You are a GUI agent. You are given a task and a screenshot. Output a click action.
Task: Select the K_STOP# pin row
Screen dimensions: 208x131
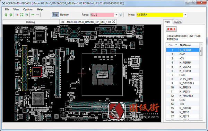(x=183, y=71)
